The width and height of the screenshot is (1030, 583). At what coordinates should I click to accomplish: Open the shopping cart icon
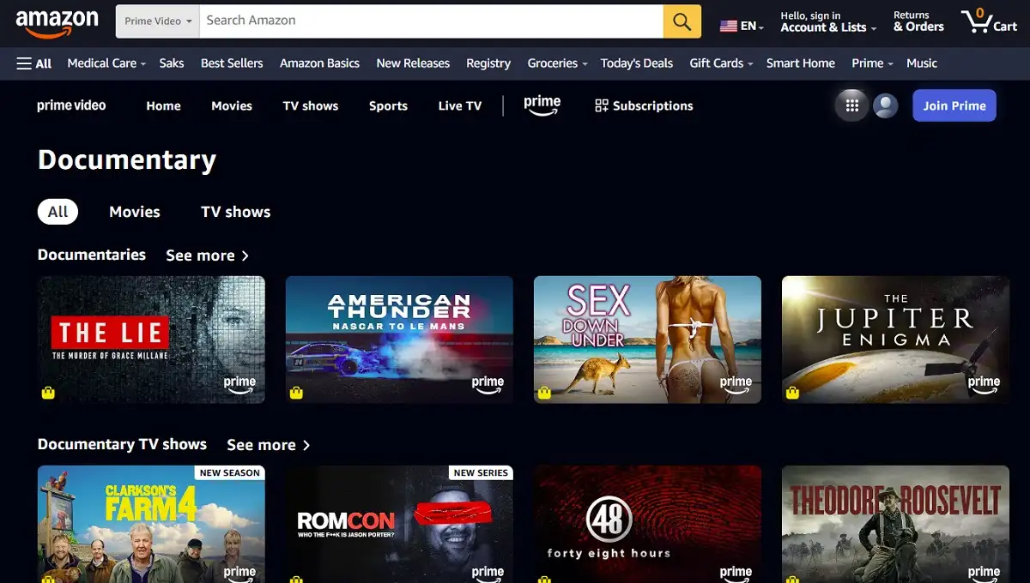pyautogui.click(x=990, y=21)
